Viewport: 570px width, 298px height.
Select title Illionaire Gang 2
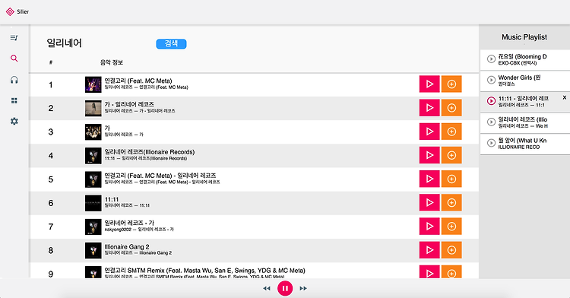127,247
